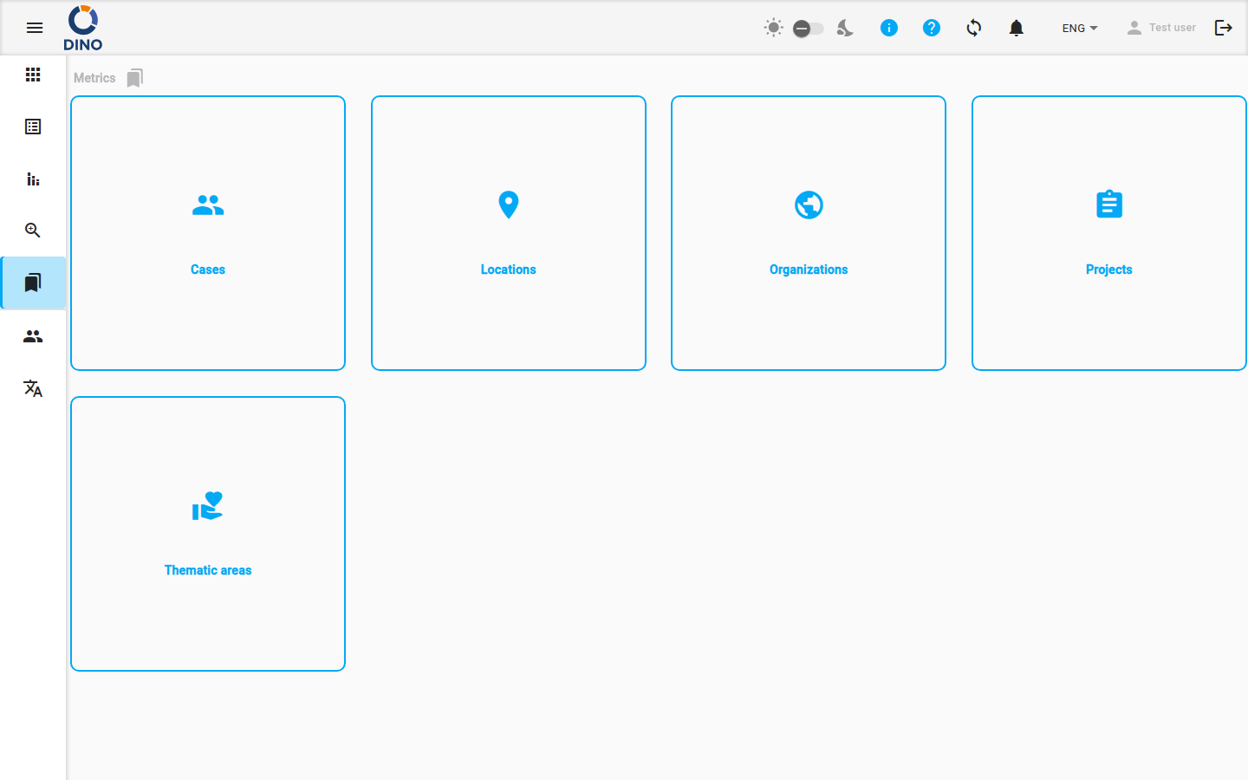Open the info icon in header
Screen dimensions: 1248x780
(x=888, y=28)
